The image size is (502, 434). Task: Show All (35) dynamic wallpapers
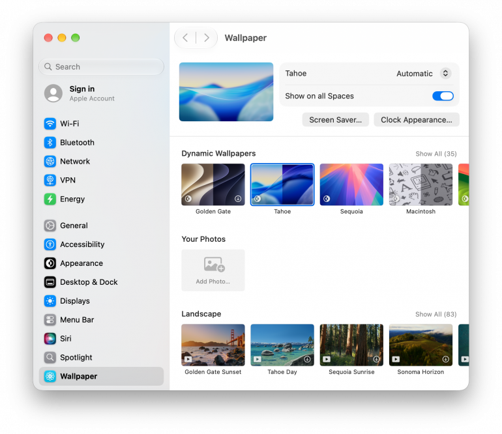(436, 154)
